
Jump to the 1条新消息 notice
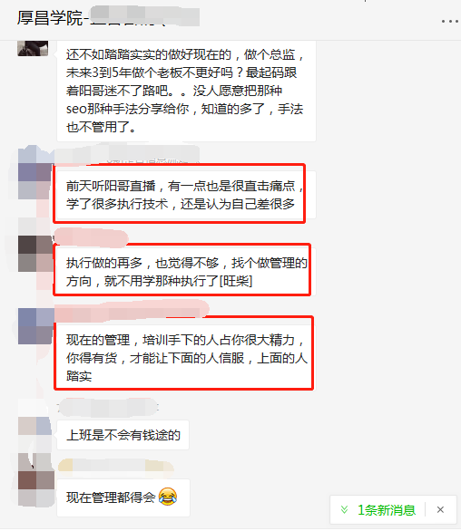click(x=387, y=510)
